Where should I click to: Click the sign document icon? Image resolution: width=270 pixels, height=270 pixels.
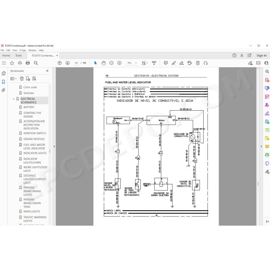182,63
